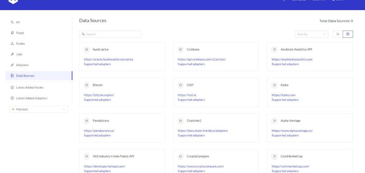Click the Jobs wrench icon
Image resolution: width=365 pixels, height=173 pixels.
tap(13, 54)
